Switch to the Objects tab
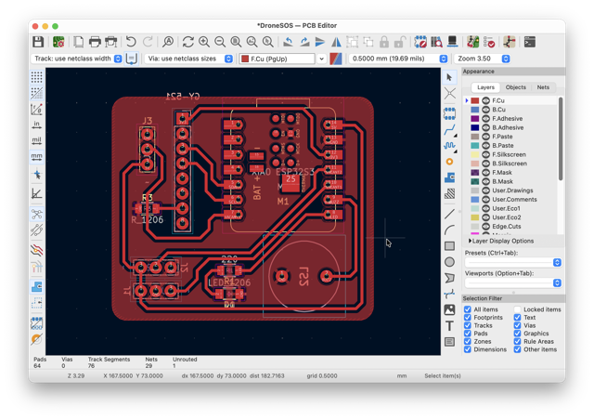The height and width of the screenshot is (420, 594). 516,87
